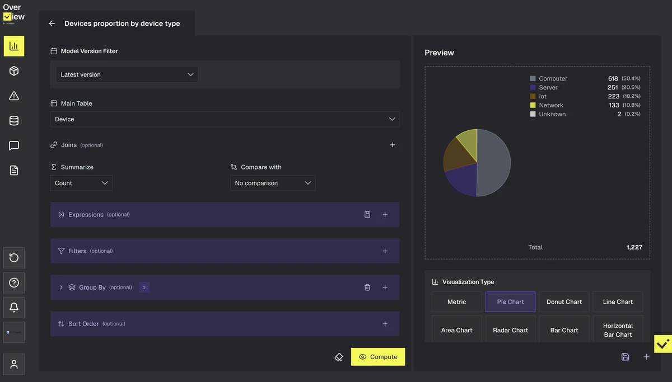
Task: Click the Devices proportion by device type title
Action: (x=122, y=23)
